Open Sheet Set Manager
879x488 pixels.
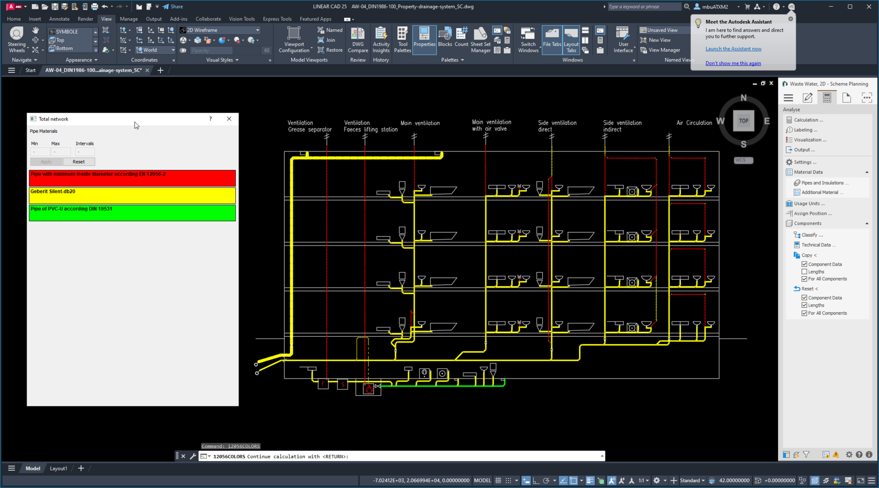tap(480, 40)
